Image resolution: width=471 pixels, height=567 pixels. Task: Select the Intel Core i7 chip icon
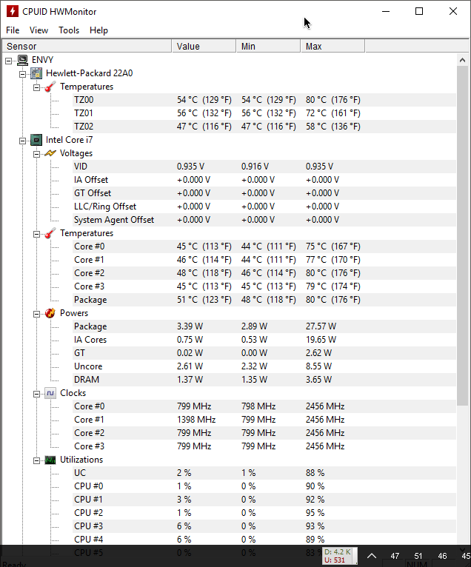36,140
